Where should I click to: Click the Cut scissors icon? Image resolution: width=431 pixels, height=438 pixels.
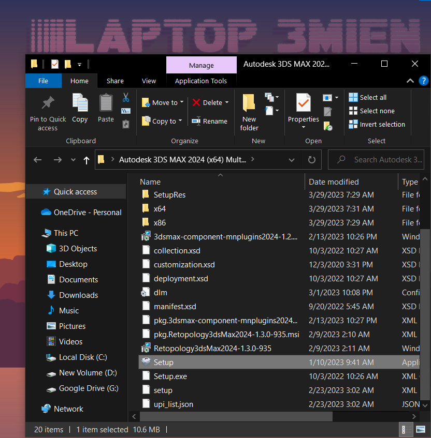[x=126, y=97]
